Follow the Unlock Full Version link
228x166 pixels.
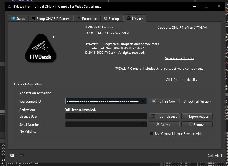pos(197,101)
